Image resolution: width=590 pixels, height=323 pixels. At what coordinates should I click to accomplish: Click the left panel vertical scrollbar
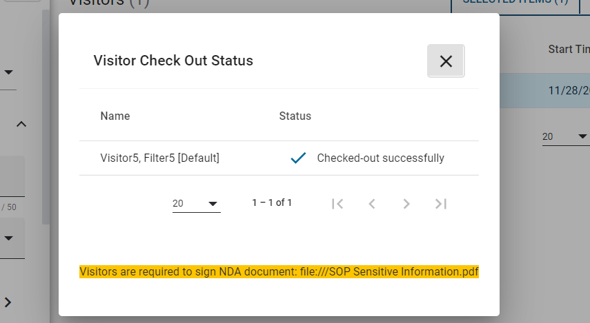point(46,117)
